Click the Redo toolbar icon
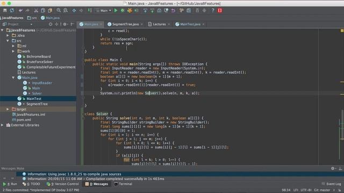 (27, 10)
